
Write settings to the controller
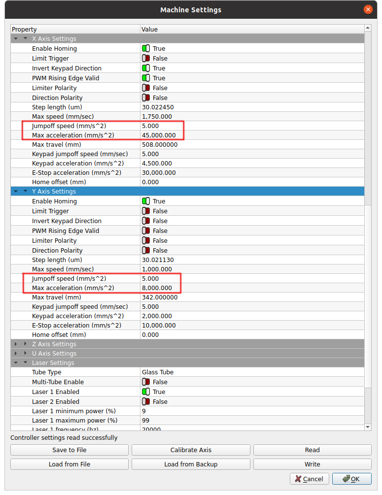[x=312, y=464]
